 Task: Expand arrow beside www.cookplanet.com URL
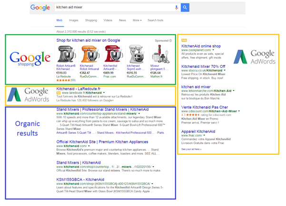coord(213,50)
